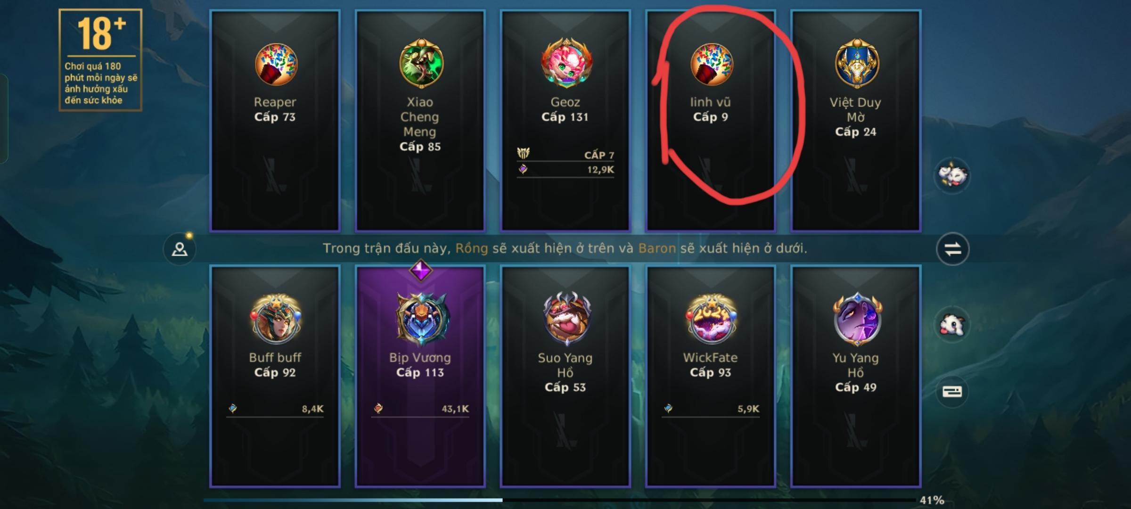1131x509 pixels.
Task: Click Yu Yang Hồ's purple avatar
Action: coord(857,318)
